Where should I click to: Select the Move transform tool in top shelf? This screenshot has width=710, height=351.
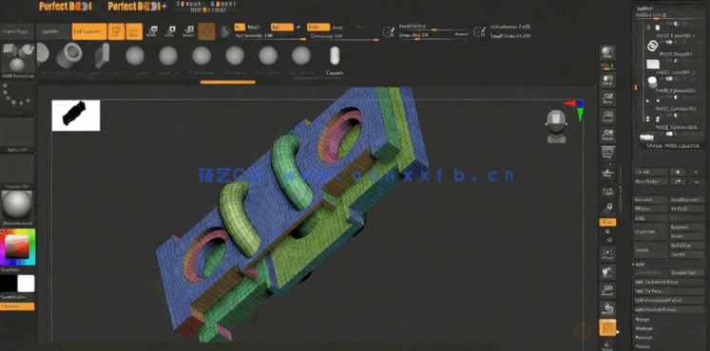tap(153, 31)
